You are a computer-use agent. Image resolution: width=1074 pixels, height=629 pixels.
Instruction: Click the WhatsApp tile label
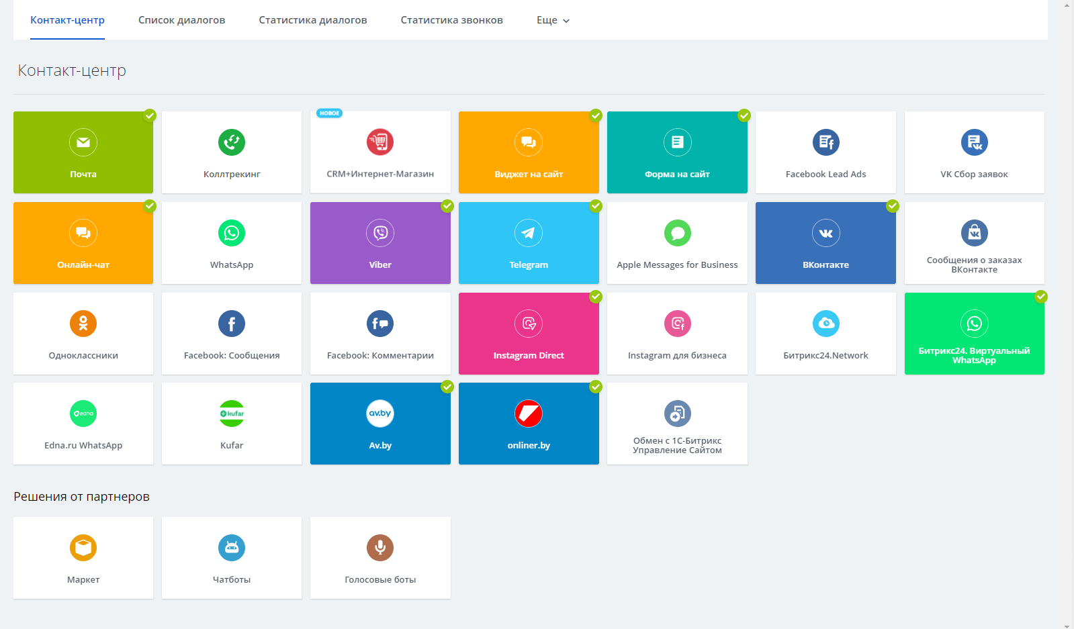tap(232, 265)
